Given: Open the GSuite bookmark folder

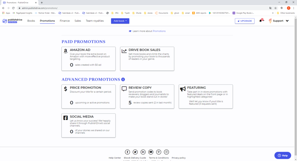Looking at the screenshot, I should pos(137,13).
